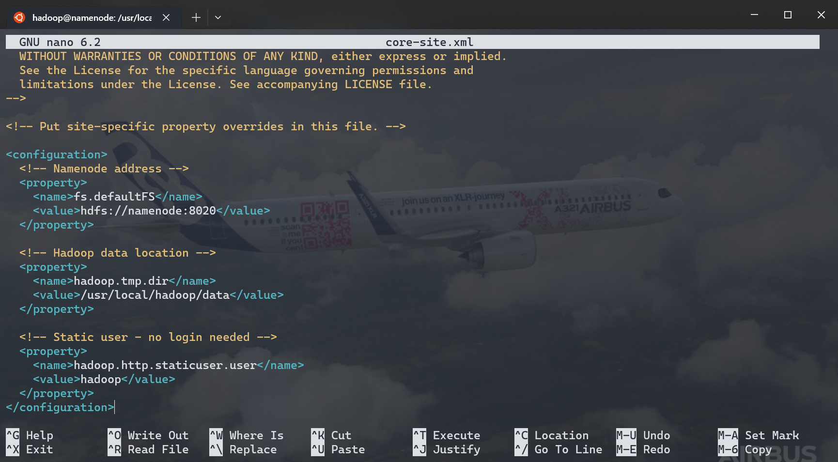Click the ^G Help shortcut

(x=30, y=435)
